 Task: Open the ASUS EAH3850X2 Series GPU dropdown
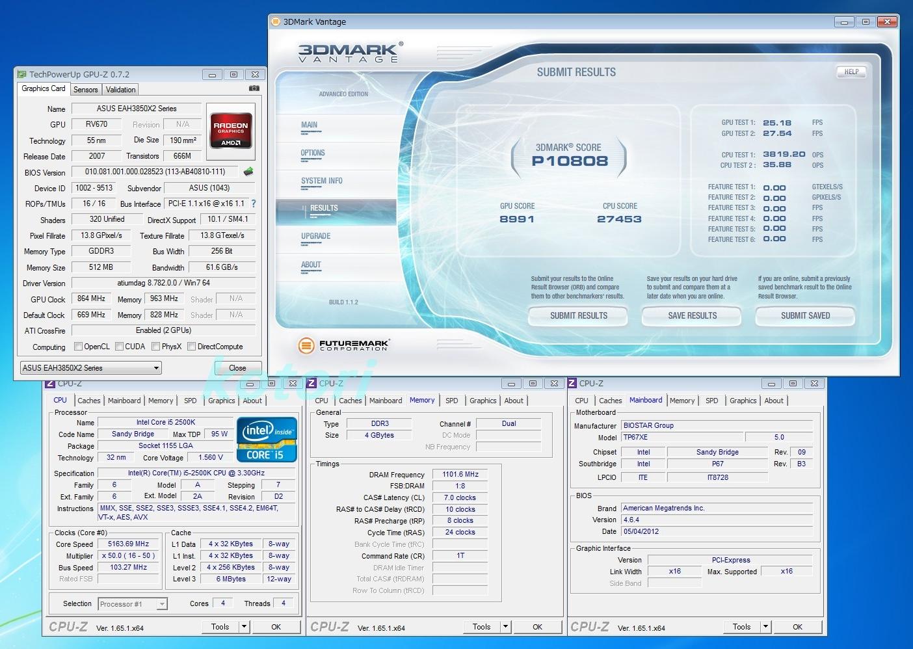pos(90,368)
